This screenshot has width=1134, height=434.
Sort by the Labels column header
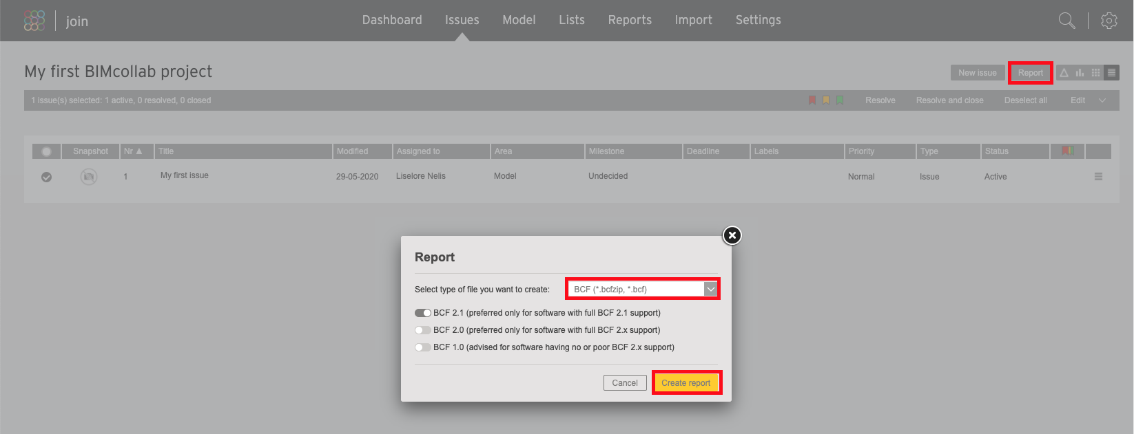coord(798,151)
